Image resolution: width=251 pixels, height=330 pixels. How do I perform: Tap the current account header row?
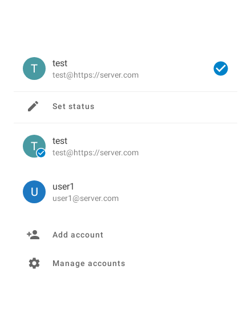tap(125, 69)
